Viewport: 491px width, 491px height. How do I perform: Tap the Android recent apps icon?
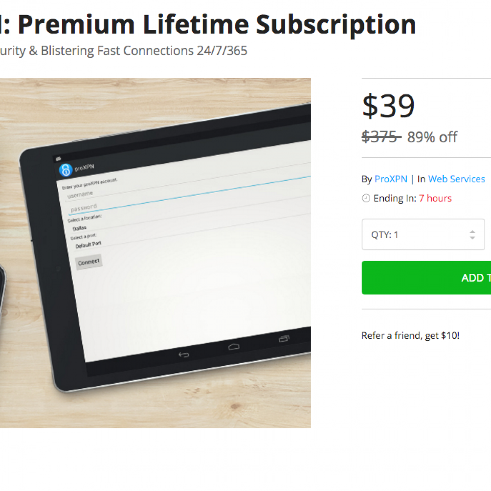coord(284,338)
